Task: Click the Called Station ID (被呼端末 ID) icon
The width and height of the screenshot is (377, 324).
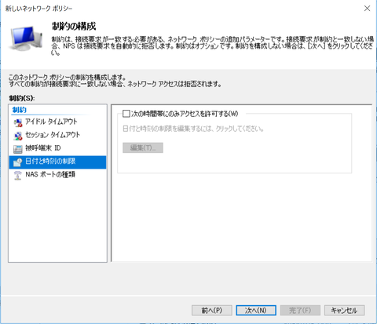Action: [18, 149]
